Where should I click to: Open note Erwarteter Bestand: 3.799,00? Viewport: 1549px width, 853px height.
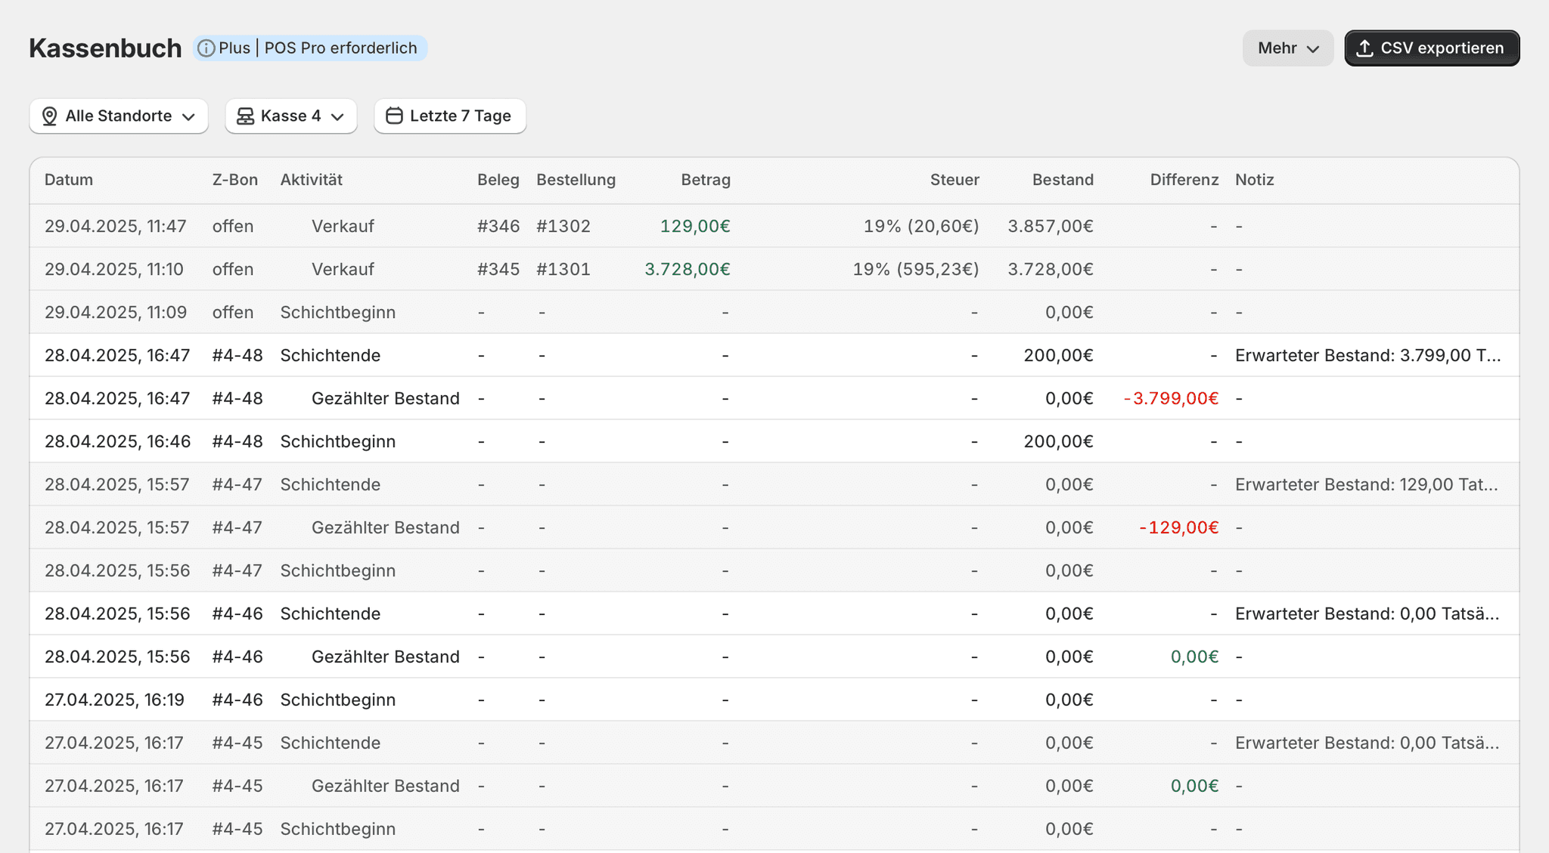pos(1368,355)
